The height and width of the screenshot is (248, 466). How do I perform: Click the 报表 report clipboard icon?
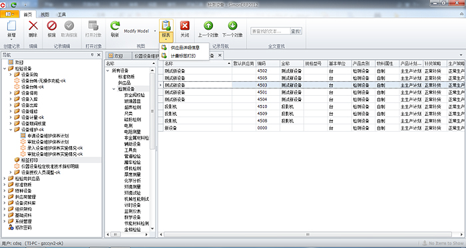166,26
